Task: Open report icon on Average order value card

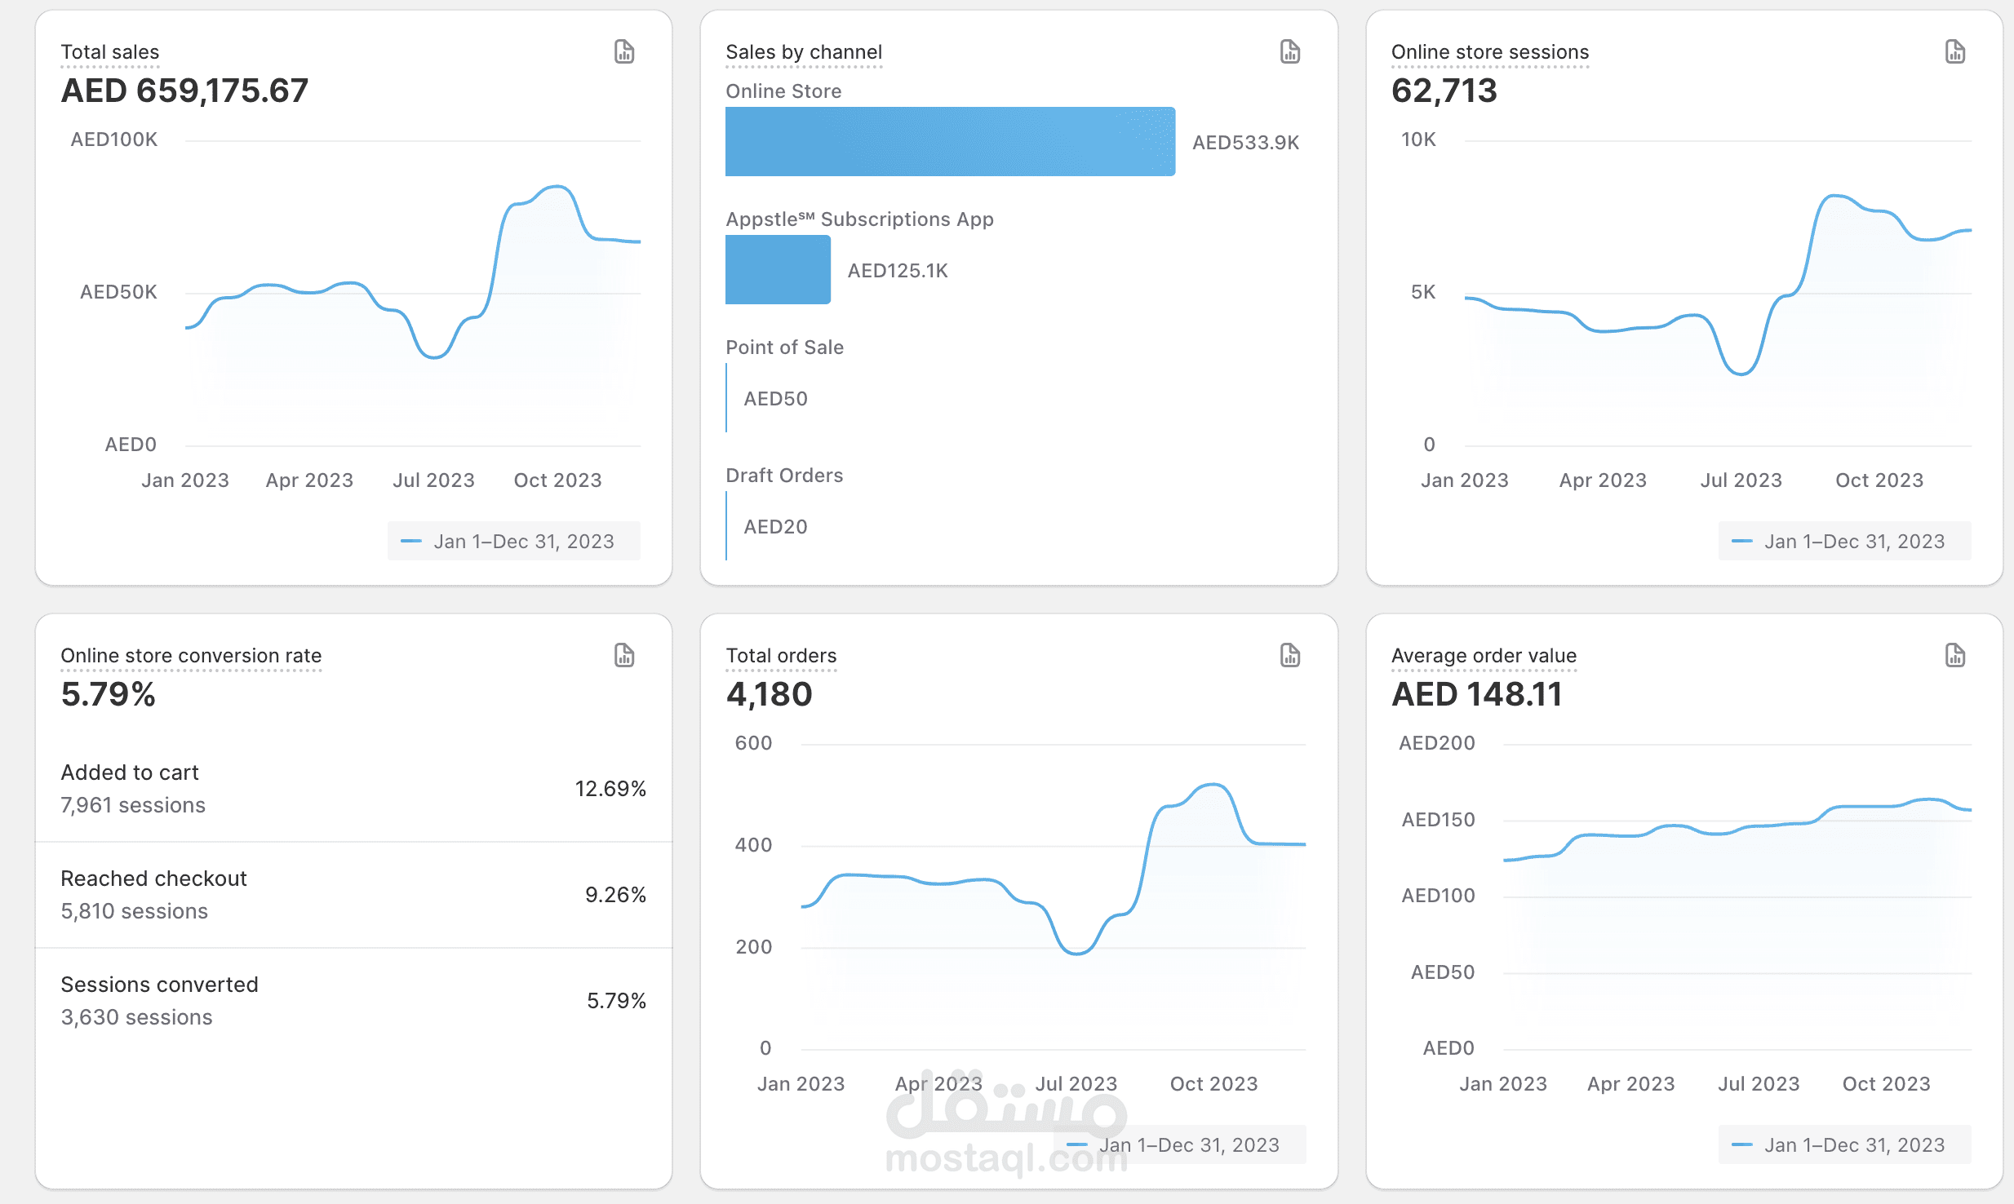Action: [x=1955, y=655]
